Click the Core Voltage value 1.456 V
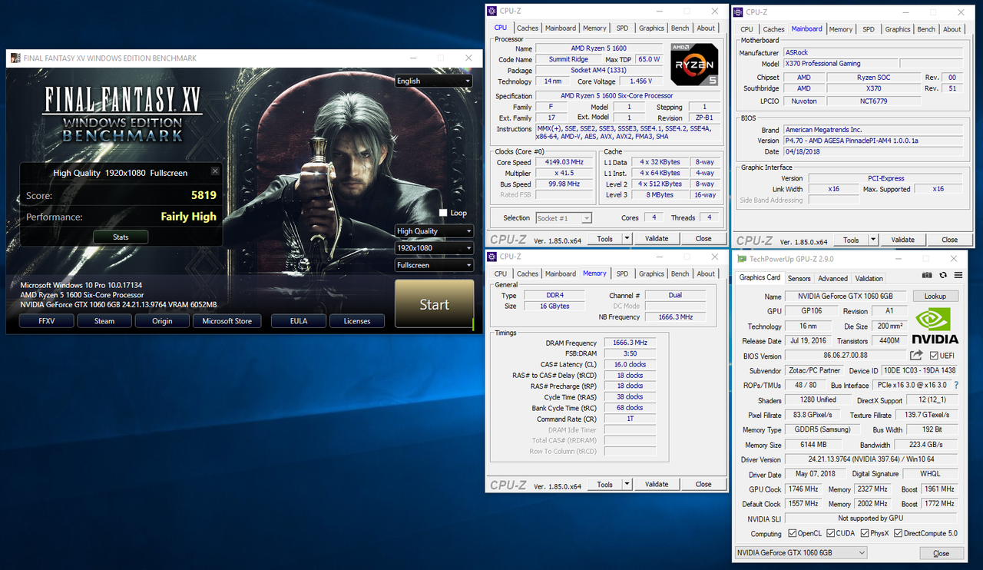 click(x=640, y=81)
